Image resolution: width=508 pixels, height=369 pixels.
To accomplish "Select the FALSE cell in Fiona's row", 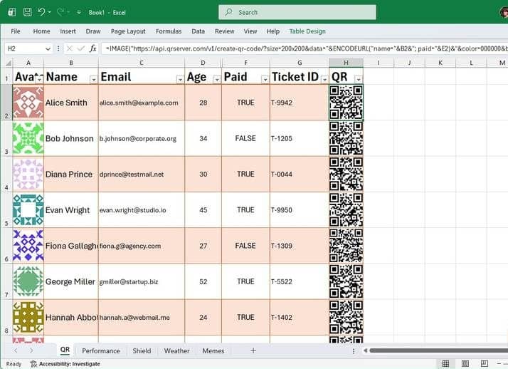I will point(245,246).
